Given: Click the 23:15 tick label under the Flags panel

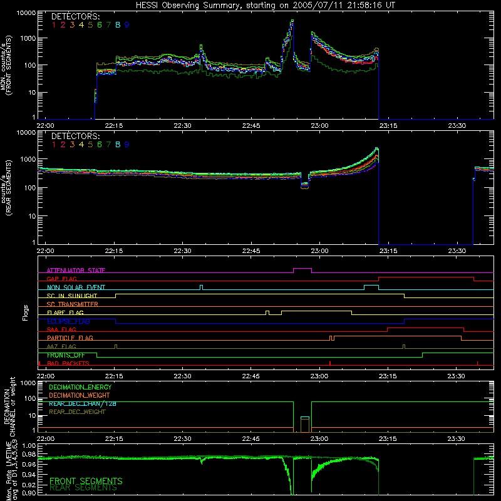Looking at the screenshot, I should [x=388, y=376].
